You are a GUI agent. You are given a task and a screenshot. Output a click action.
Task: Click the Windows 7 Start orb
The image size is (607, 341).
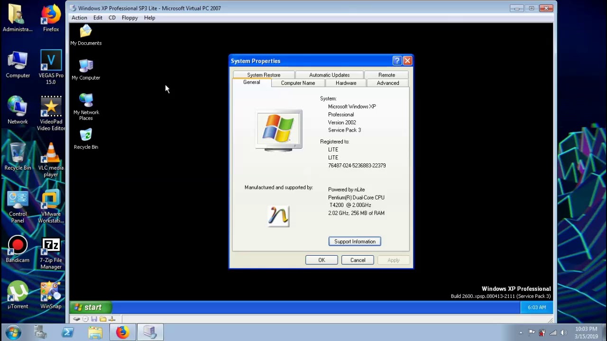pos(13,332)
